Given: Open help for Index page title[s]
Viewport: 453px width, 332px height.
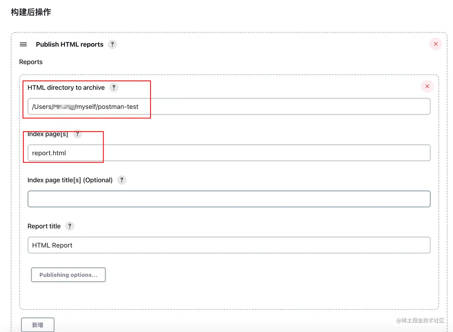Looking at the screenshot, I should [x=122, y=180].
